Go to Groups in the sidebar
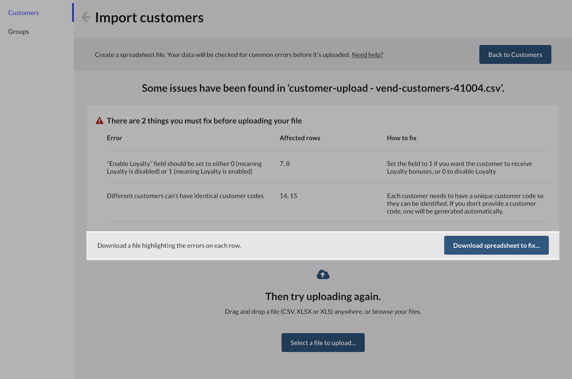Screen dimensions: 572x379 point(18,31)
